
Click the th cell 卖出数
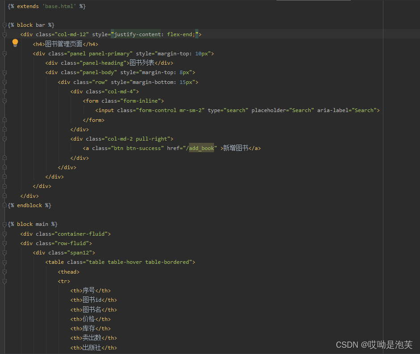[x=92, y=337]
